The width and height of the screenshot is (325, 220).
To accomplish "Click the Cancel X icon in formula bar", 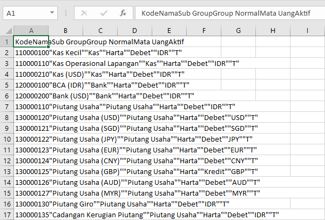I will (x=84, y=12).
